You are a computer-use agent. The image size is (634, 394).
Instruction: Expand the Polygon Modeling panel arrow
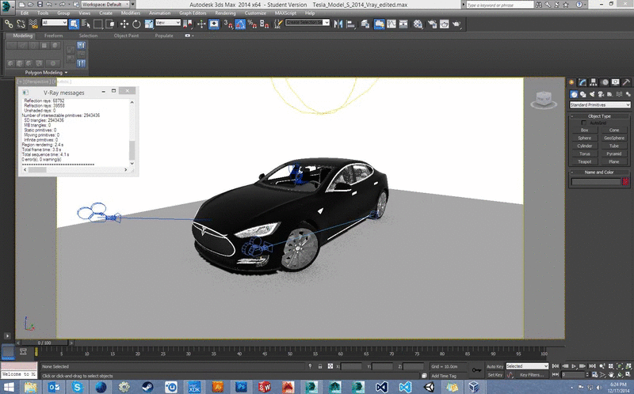coord(66,73)
